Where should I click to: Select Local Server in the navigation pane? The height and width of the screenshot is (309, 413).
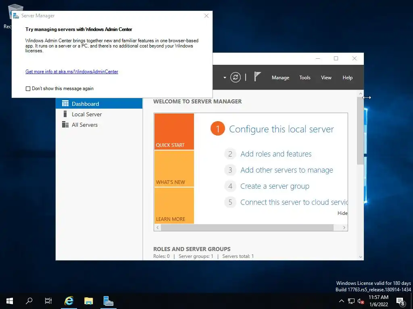click(99, 114)
